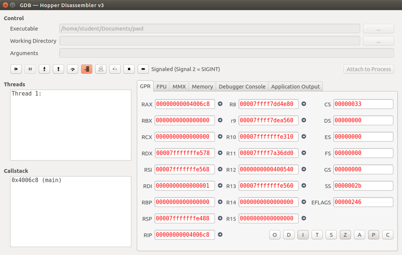Toggle the C carry flag
Screen dimensions: 402x255
pyautogui.click(x=387, y=235)
